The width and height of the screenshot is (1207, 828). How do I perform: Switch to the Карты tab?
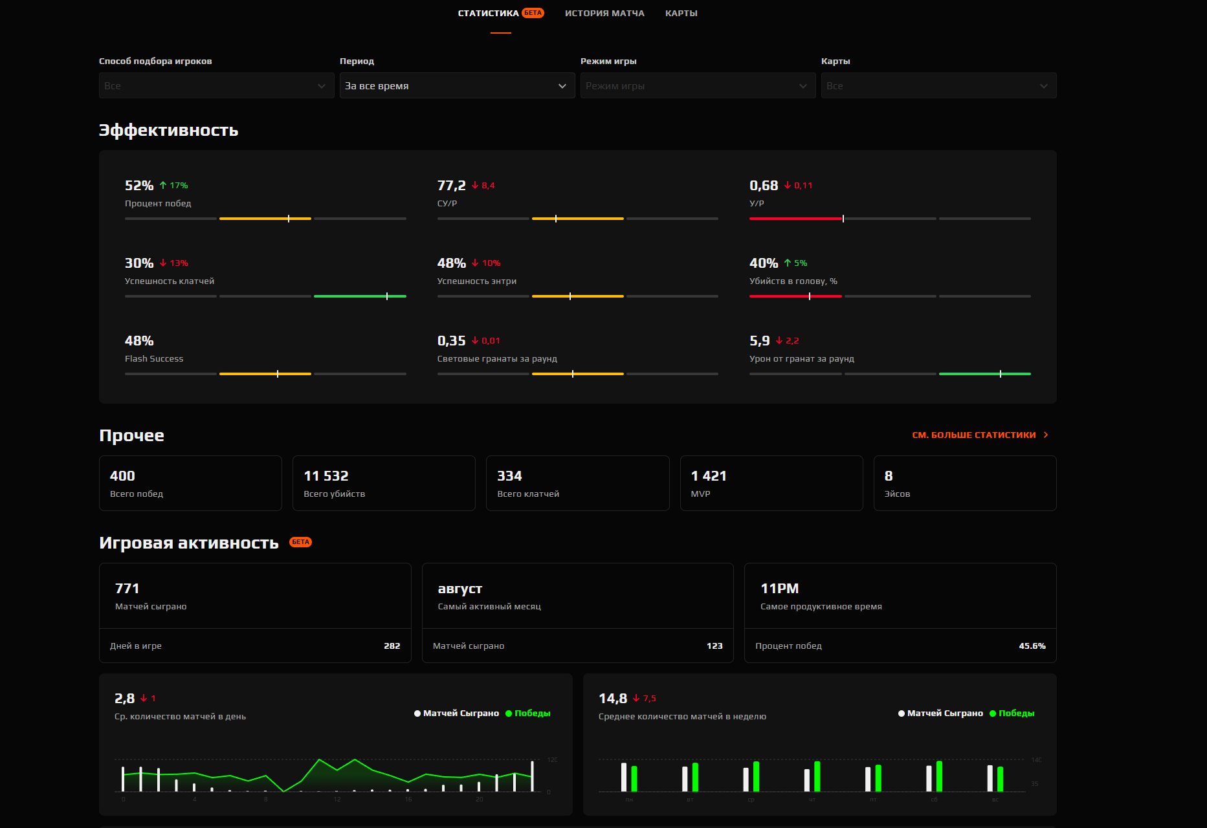pyautogui.click(x=681, y=13)
